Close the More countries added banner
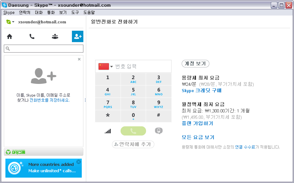294x183 pixels. pos(79,162)
